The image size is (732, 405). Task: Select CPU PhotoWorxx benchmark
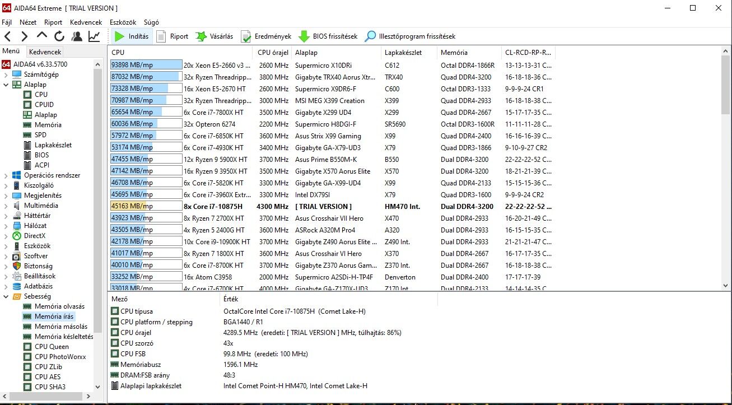[x=60, y=357]
